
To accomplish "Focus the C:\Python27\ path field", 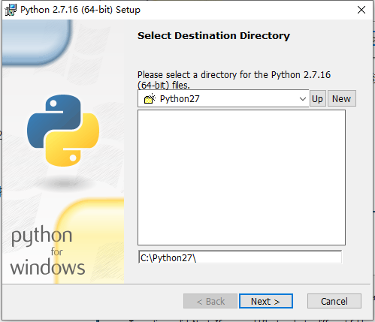I will click(240, 257).
